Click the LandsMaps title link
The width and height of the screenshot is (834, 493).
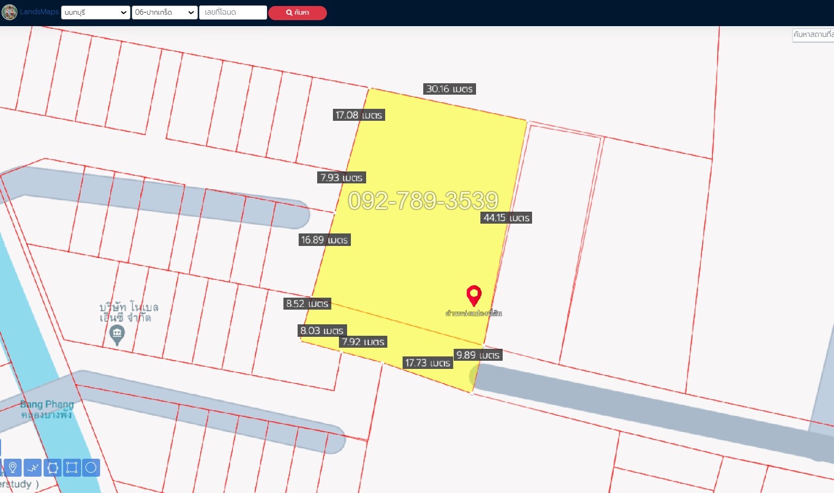39,12
